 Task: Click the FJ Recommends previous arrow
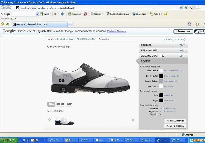click(49, 120)
